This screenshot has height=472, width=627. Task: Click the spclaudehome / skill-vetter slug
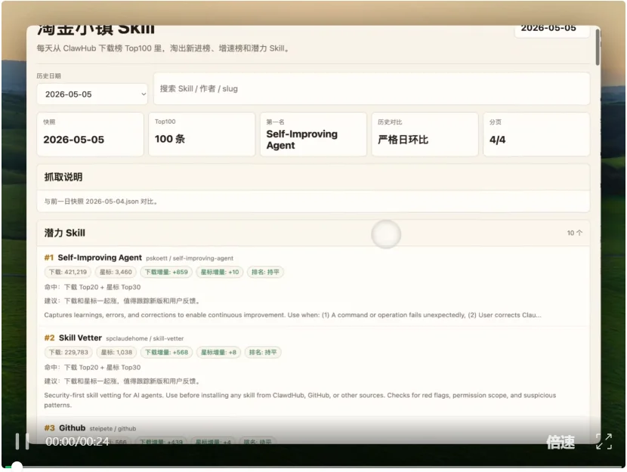pyautogui.click(x=145, y=338)
